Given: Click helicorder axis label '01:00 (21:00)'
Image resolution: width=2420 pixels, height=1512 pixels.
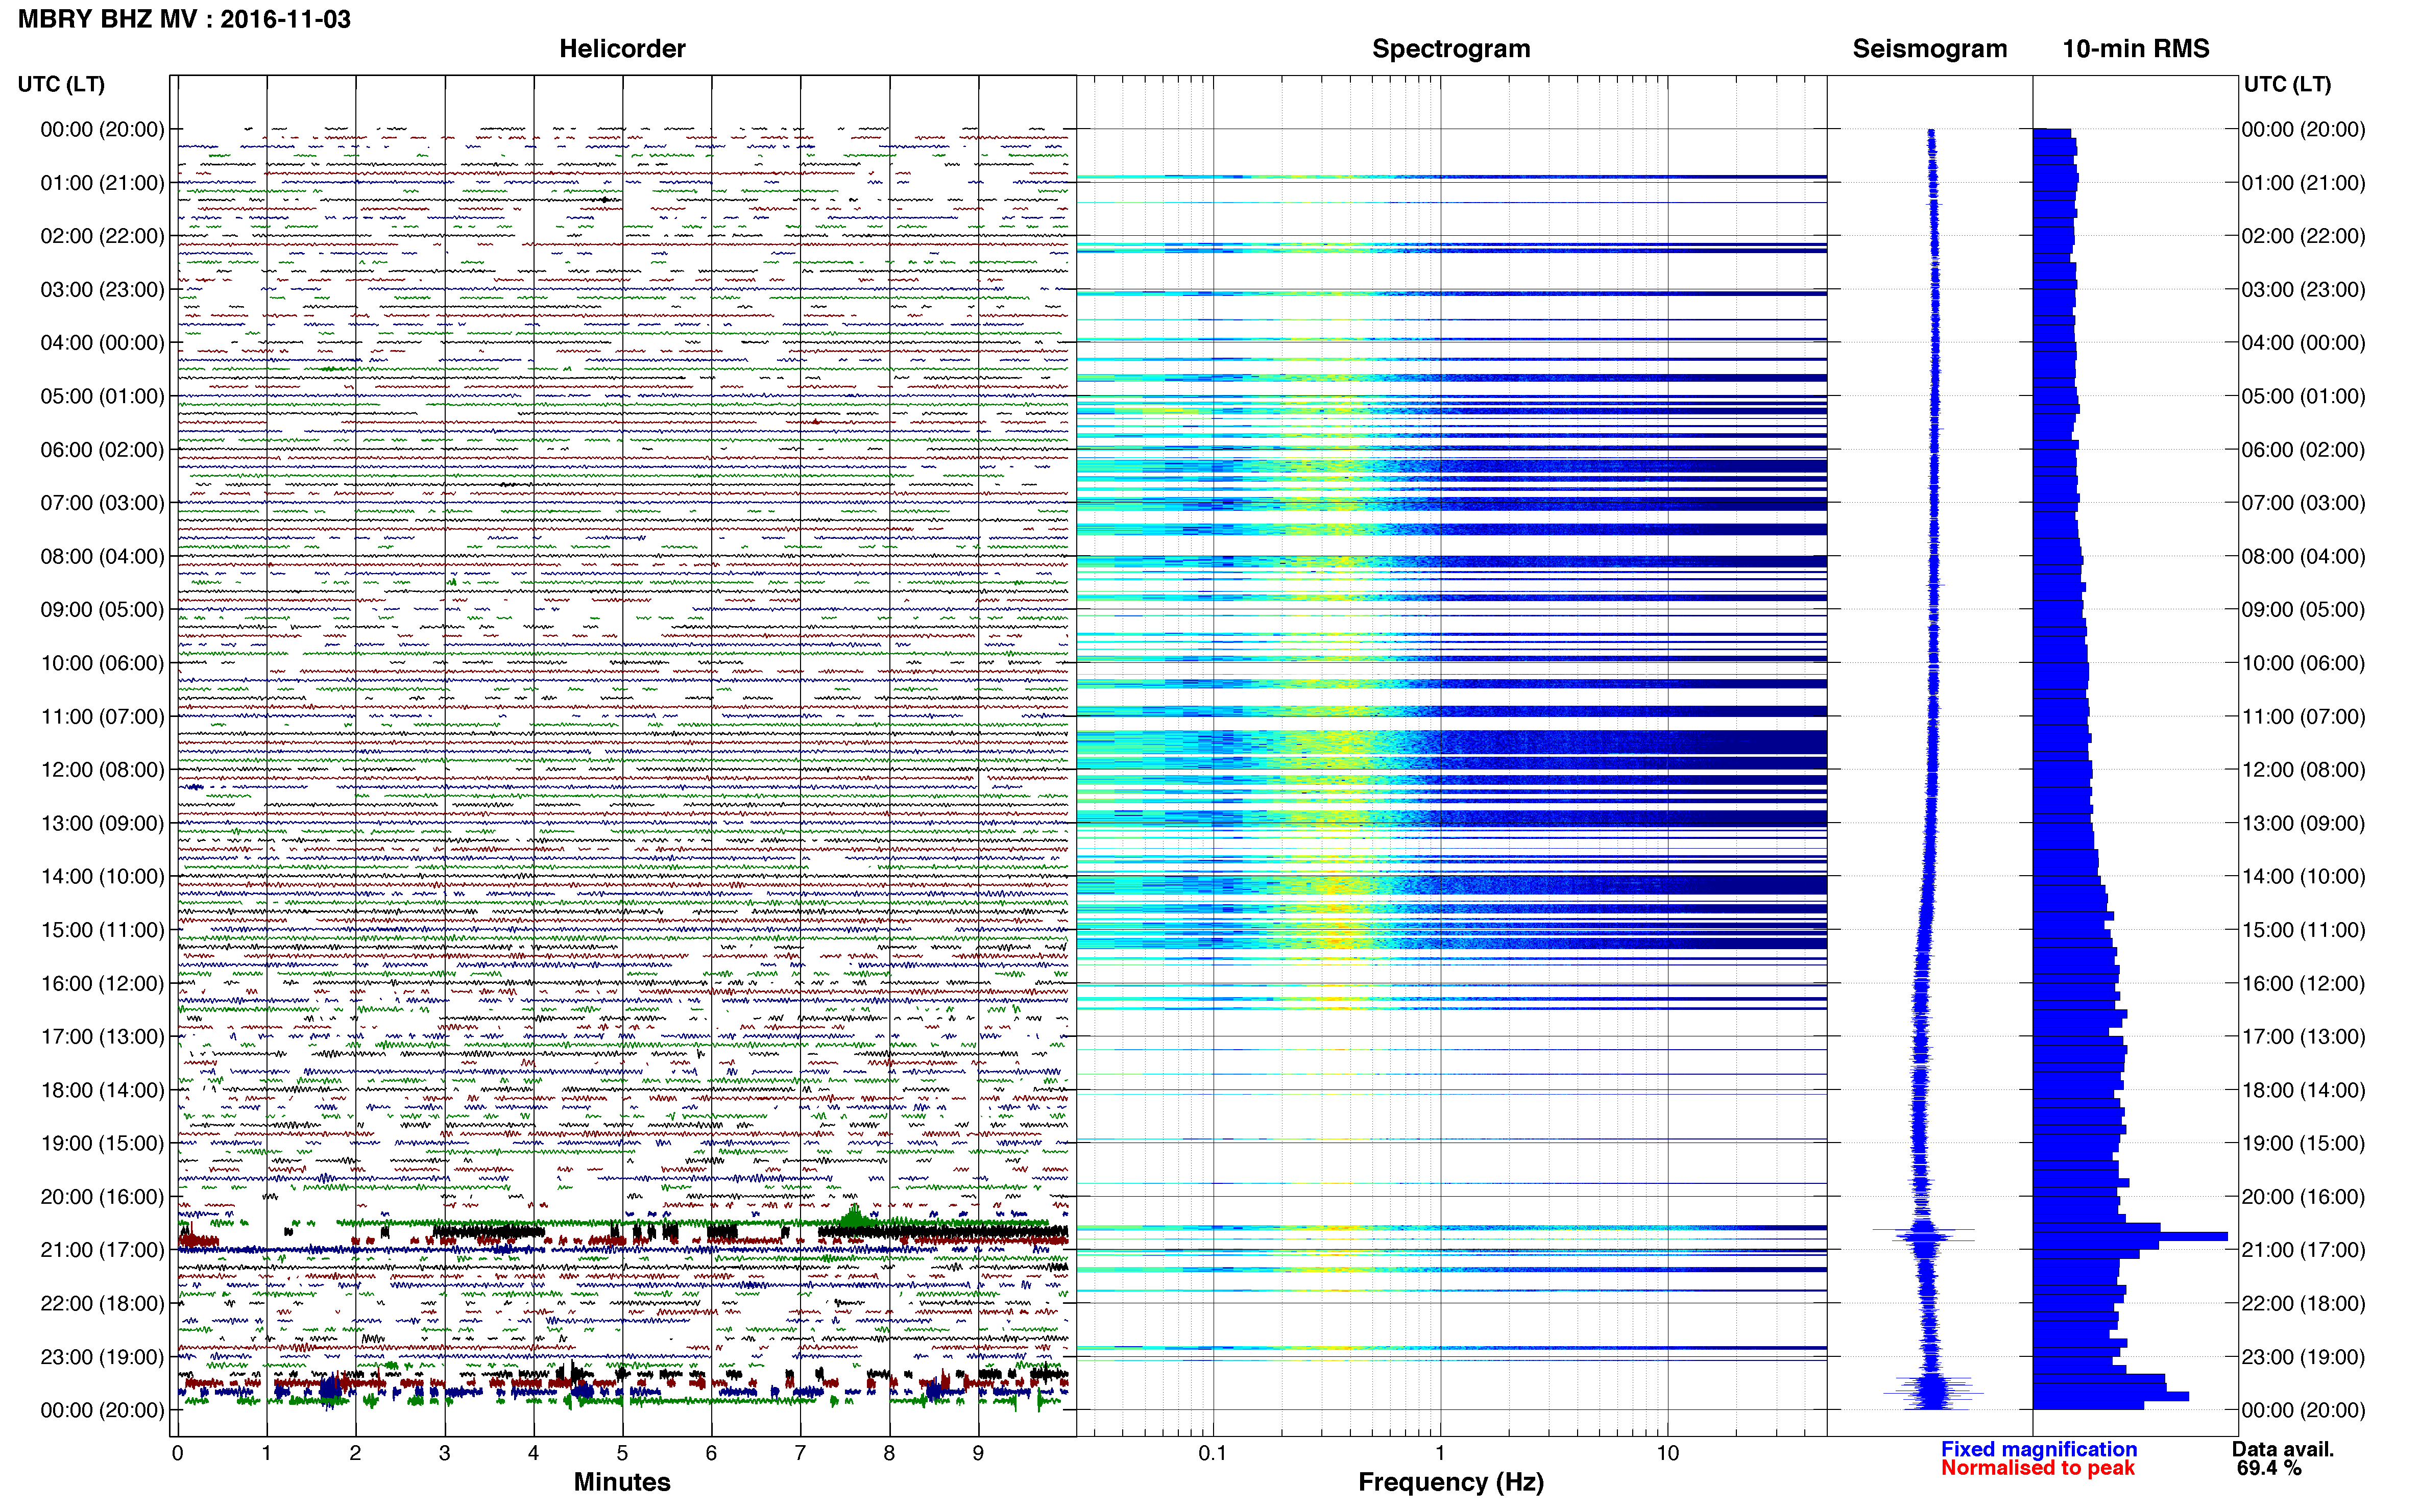Looking at the screenshot, I should pos(102,183).
